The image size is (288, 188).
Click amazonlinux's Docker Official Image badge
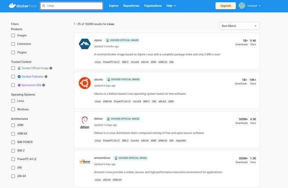pyautogui.click(x=131, y=158)
